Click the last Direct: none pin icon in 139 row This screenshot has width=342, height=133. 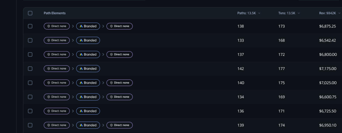(x=111, y=125)
